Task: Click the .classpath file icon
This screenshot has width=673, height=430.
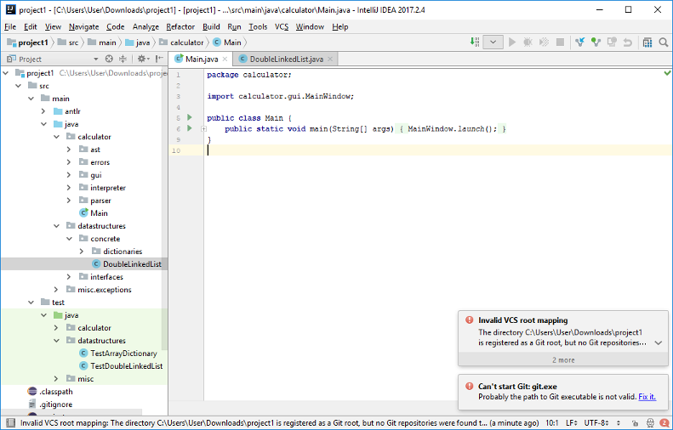Action: pyautogui.click(x=32, y=392)
